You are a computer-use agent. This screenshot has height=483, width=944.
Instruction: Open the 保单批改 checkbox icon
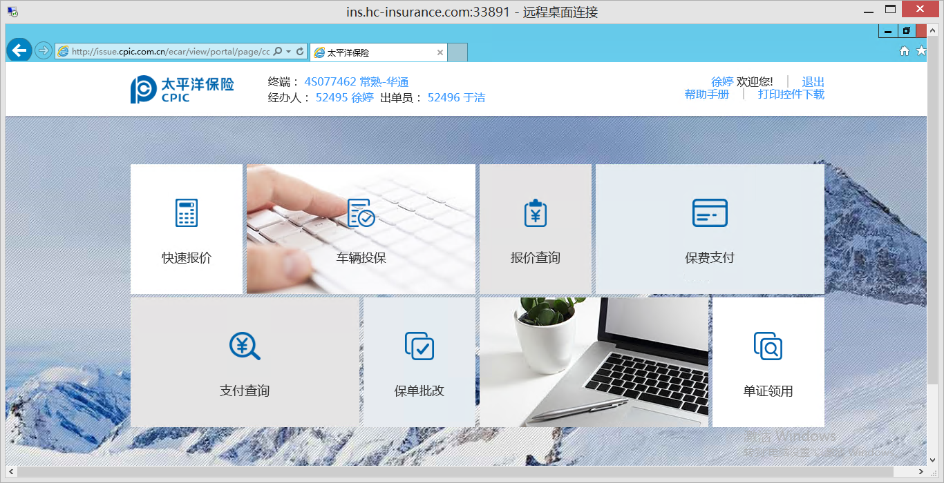click(419, 346)
